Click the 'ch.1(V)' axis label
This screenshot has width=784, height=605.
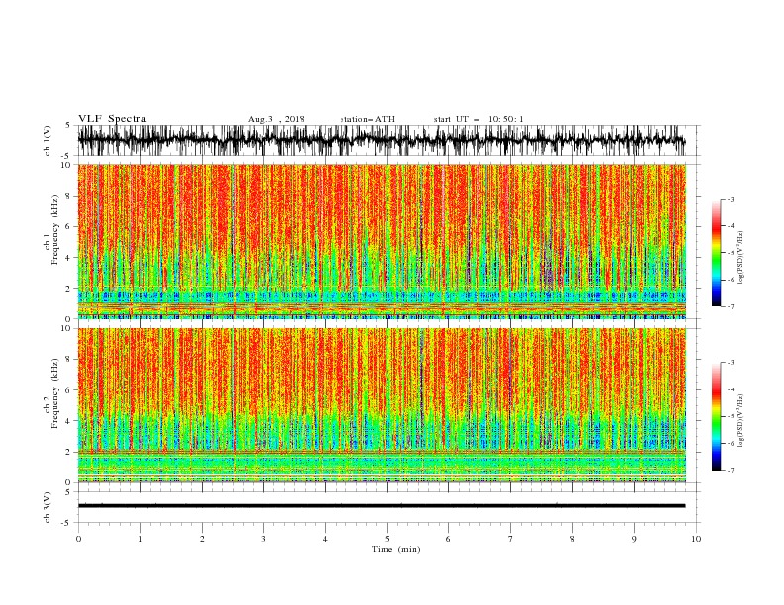point(48,140)
